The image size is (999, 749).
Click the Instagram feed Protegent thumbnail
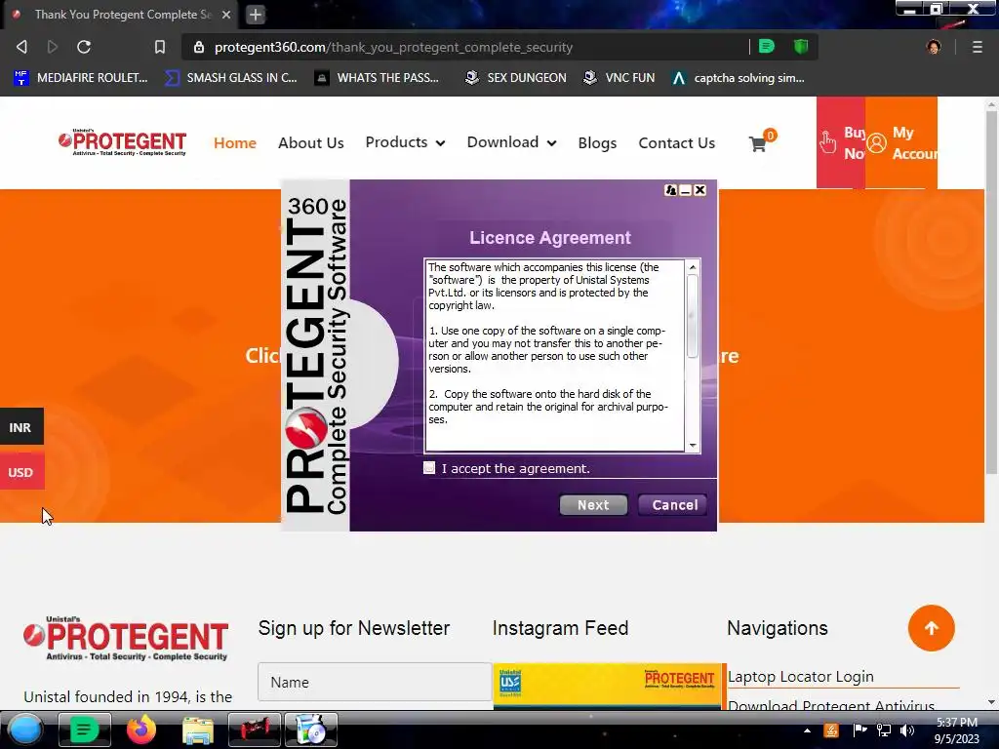tap(607, 686)
